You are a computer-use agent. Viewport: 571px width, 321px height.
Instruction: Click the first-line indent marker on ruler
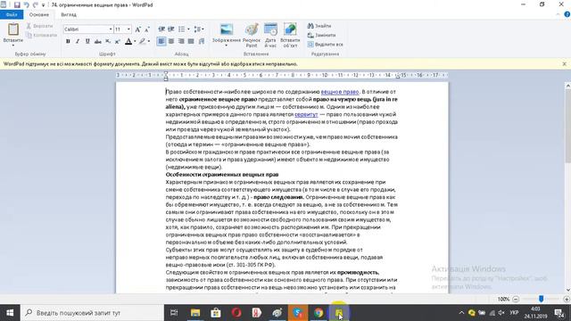pyautogui.click(x=166, y=73)
